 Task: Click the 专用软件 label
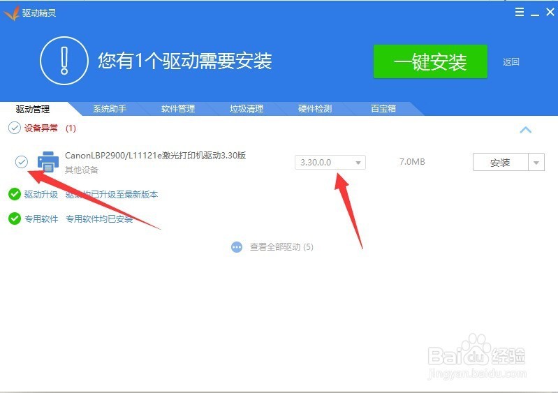(x=41, y=218)
